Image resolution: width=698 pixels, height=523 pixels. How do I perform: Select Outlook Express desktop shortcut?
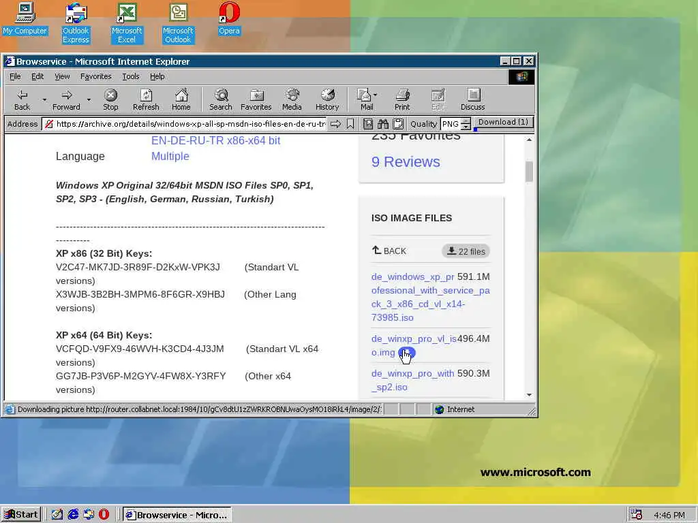pos(76,23)
